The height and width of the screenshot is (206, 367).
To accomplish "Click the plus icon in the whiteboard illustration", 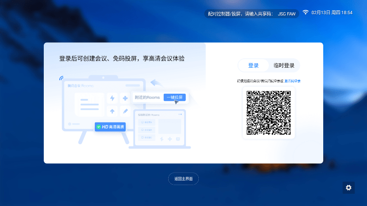I will tap(125, 98).
